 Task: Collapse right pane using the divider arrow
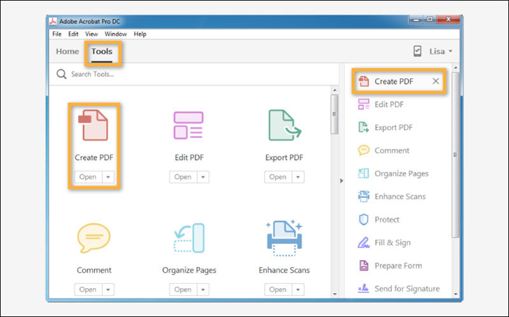coord(342,181)
